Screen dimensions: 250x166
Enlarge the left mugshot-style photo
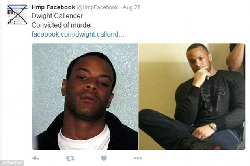pos(85,96)
